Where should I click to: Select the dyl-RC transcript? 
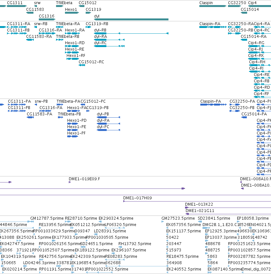109,46
